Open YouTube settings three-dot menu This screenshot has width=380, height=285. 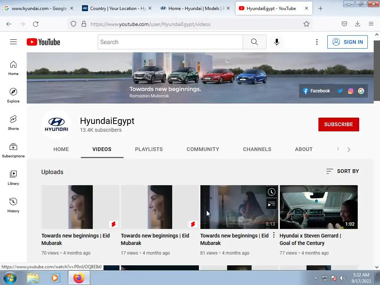coord(317,42)
